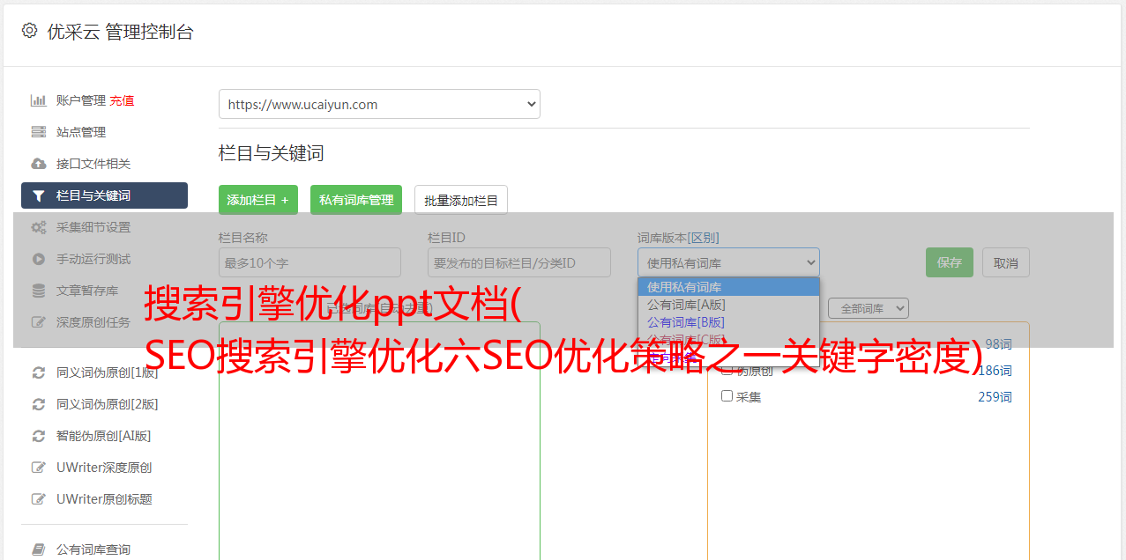
Task: Click the database icon for 文章暂存库
Action: point(39,291)
